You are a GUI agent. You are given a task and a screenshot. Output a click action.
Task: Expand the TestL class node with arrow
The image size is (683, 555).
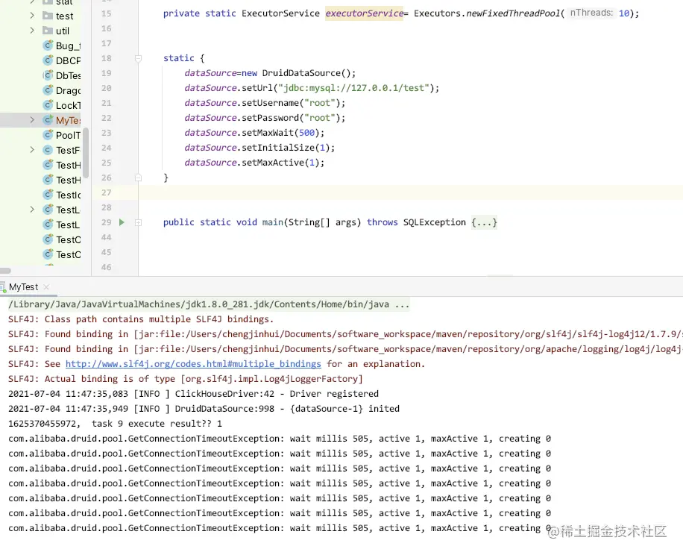pyautogui.click(x=32, y=210)
